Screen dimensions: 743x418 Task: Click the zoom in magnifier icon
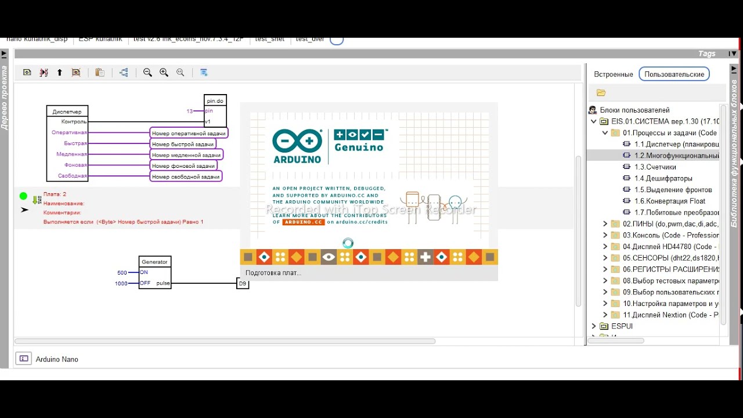[164, 73]
